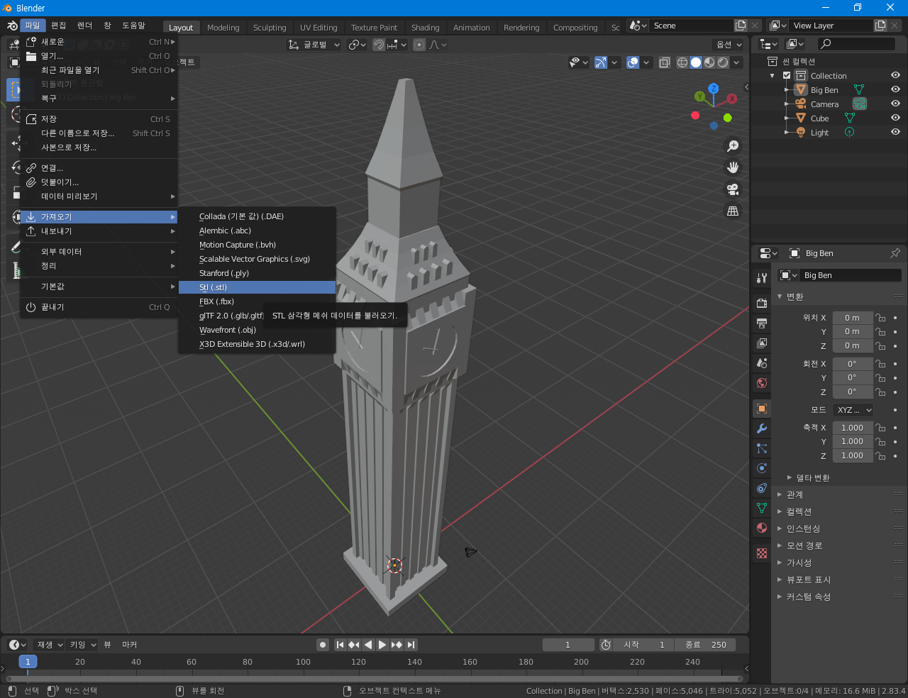Image resolution: width=908 pixels, height=698 pixels.
Task: Click the pin icon in properties header
Action: click(x=895, y=253)
